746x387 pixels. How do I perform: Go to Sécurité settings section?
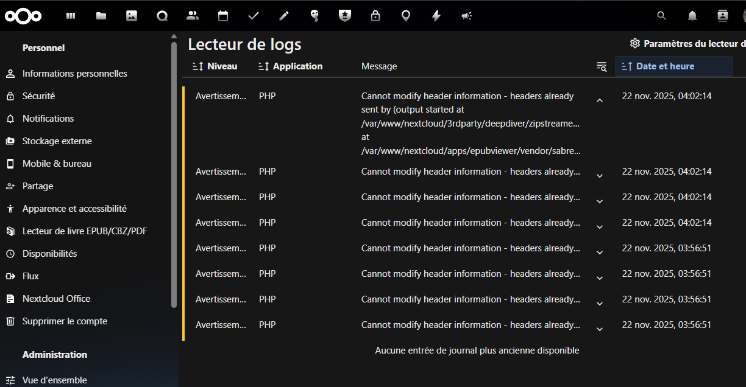38,96
